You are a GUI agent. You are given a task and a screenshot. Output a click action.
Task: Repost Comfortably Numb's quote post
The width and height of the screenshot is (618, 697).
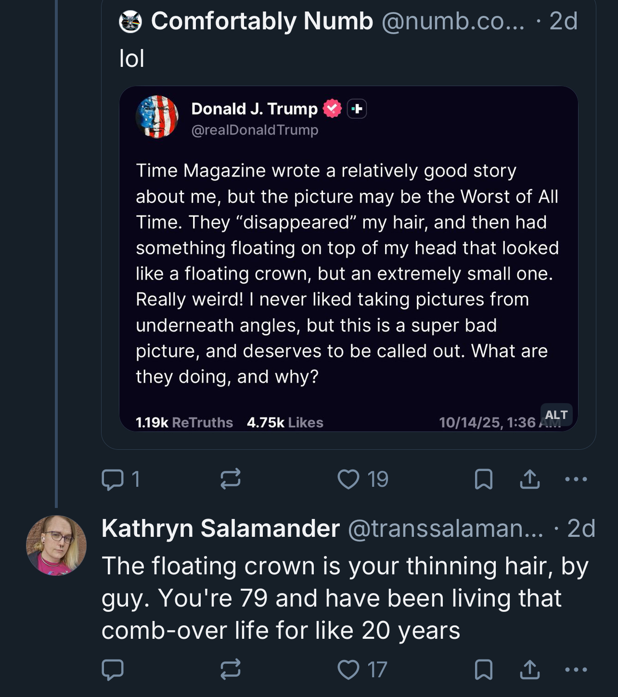click(x=230, y=479)
